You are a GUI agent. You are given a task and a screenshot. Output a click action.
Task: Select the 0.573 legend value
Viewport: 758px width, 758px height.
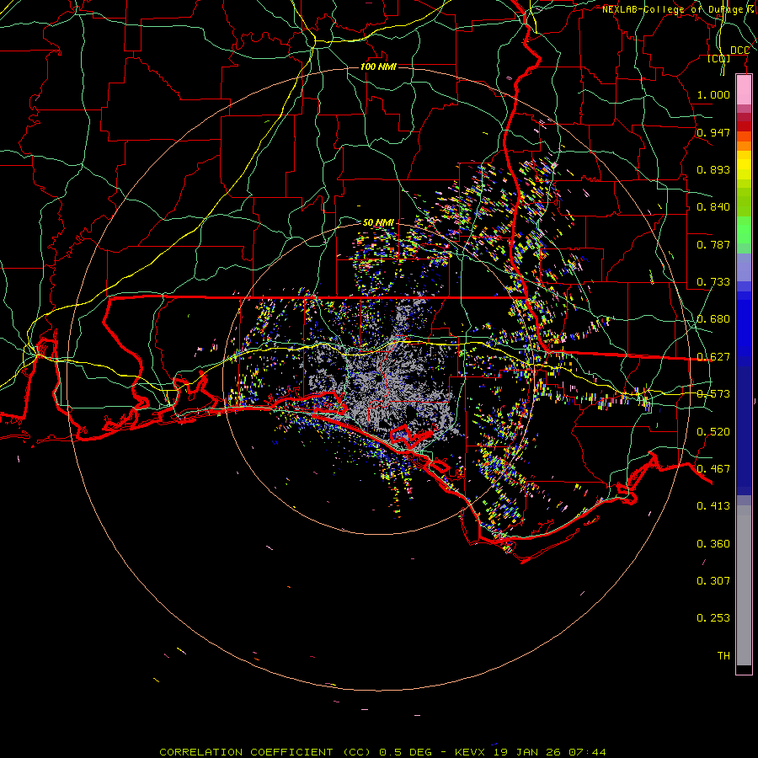point(713,394)
